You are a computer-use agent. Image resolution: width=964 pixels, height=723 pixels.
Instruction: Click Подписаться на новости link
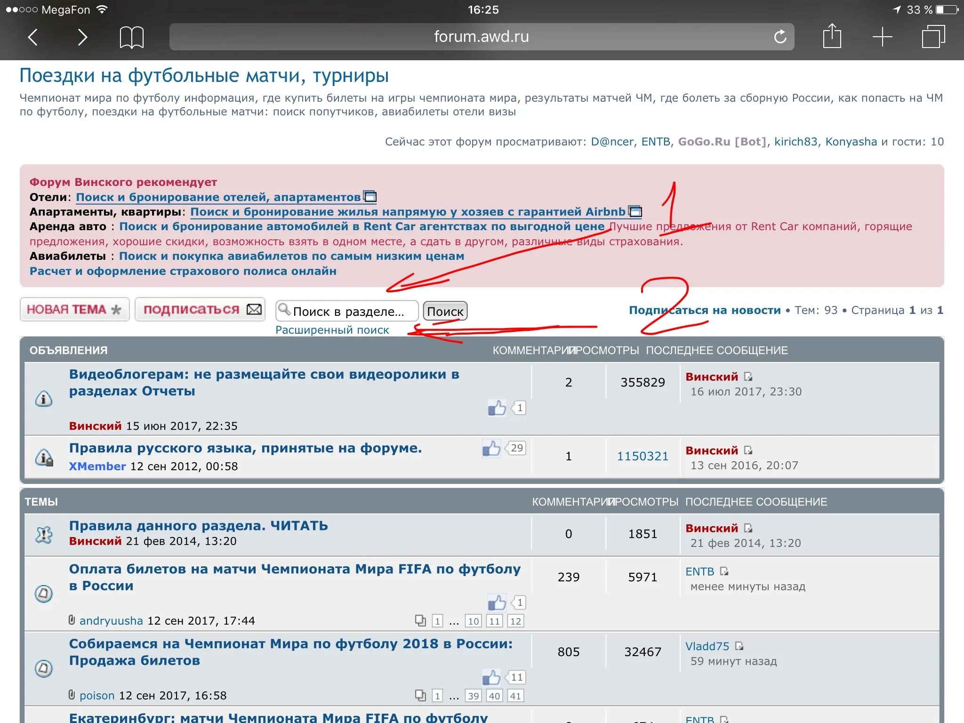click(705, 310)
